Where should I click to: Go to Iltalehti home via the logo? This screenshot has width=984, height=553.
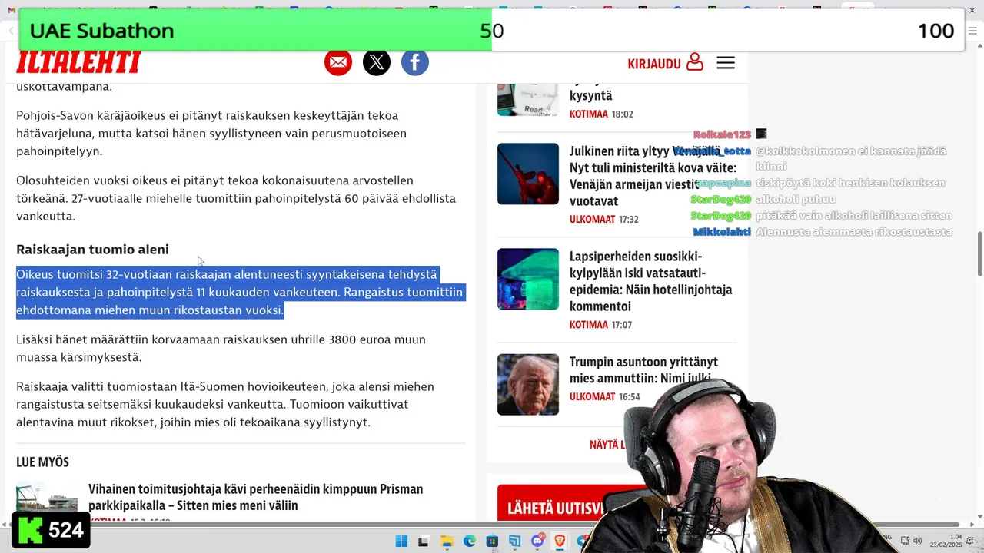point(78,62)
